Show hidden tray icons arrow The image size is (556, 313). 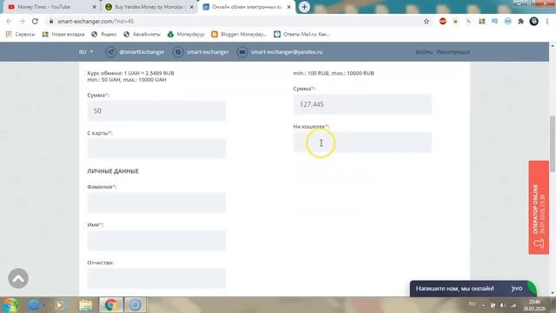[x=483, y=305]
